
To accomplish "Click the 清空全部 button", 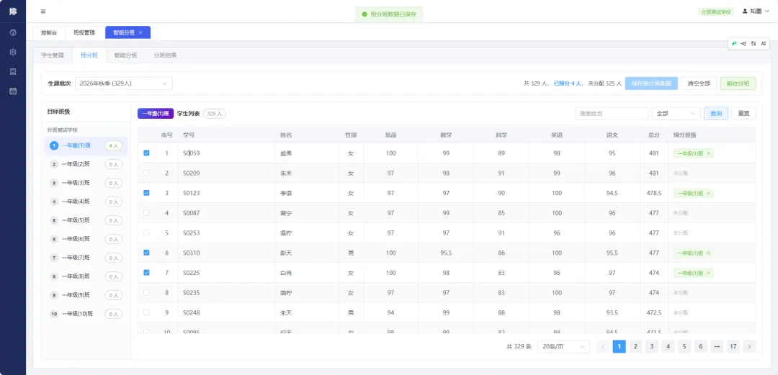I will pos(699,83).
